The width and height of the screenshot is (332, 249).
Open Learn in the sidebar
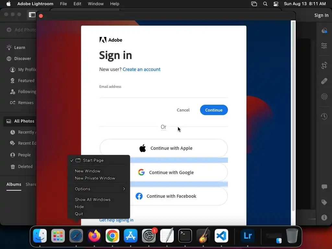coord(20,47)
